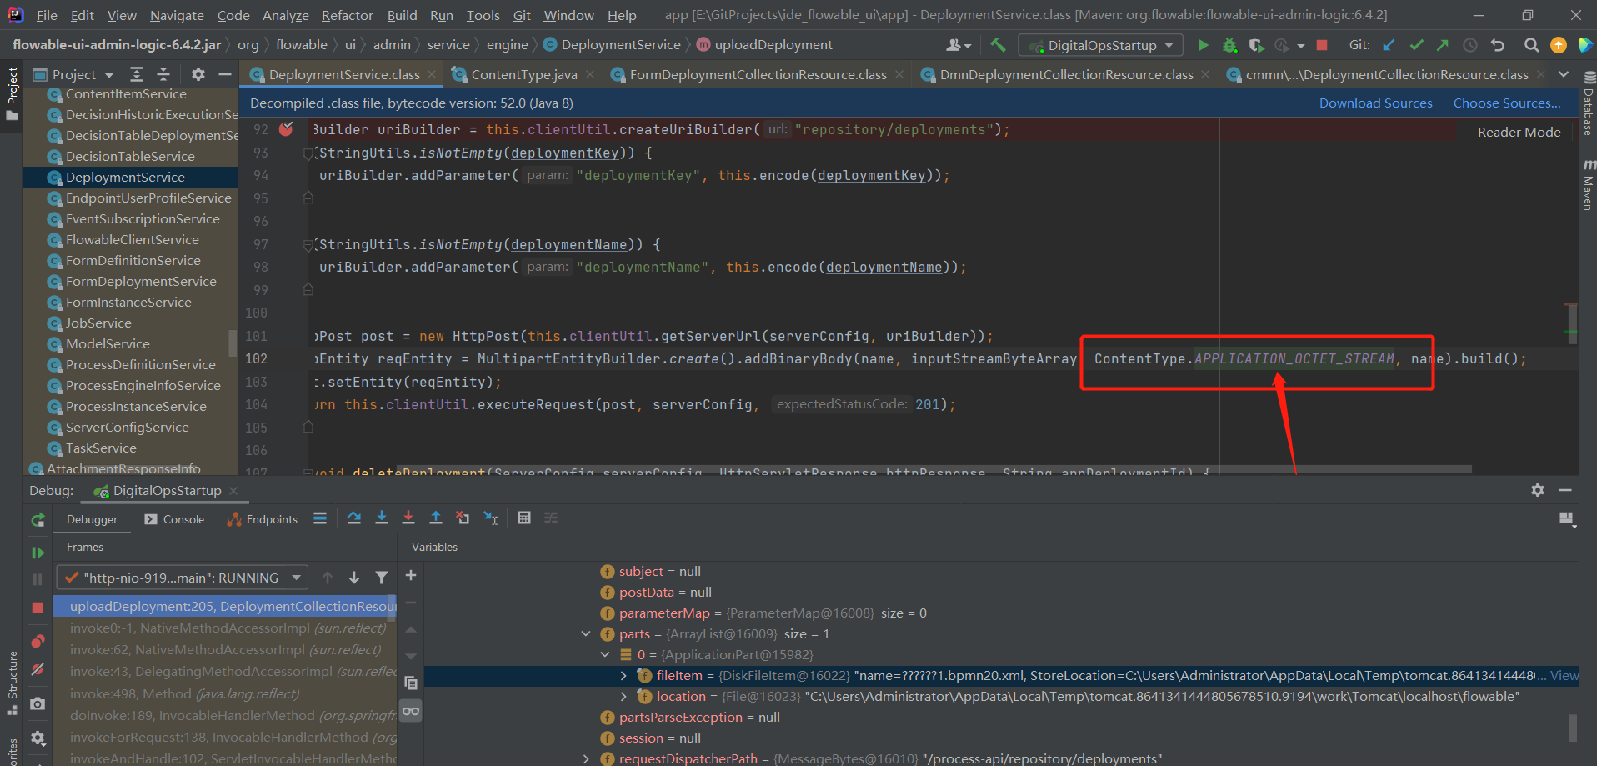Expand the parts ArrayList variable
Viewport: 1597px width, 766px height.
pos(586,633)
